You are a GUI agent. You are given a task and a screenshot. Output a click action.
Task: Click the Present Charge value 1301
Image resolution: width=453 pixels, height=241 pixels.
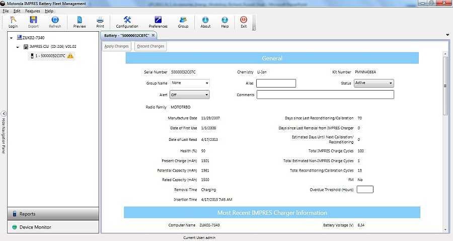pyautogui.click(x=205, y=161)
